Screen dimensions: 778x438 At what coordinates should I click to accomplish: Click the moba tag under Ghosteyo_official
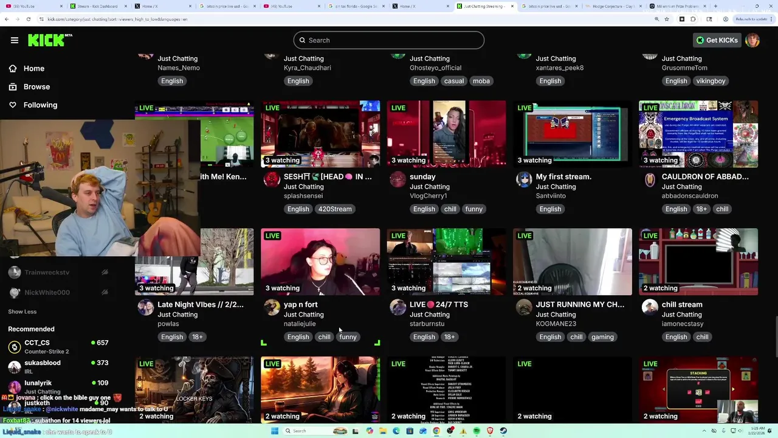(x=481, y=81)
